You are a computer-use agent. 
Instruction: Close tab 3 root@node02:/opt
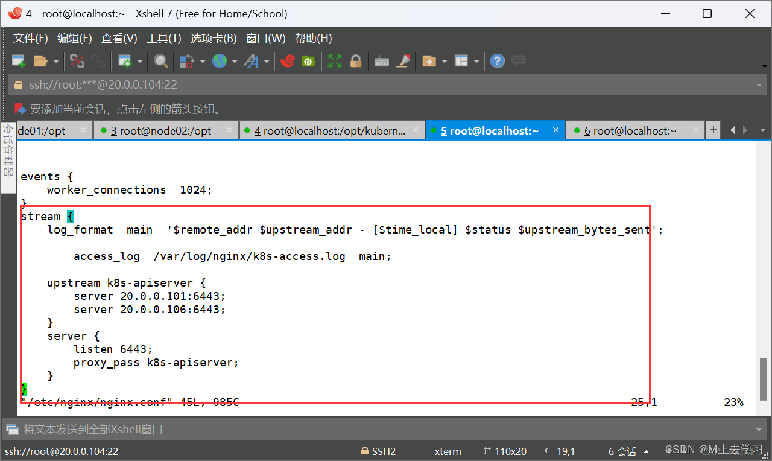(229, 130)
